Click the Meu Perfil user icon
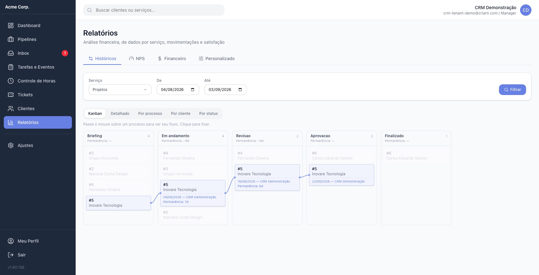The height and width of the screenshot is (275, 539). [x=11, y=241]
